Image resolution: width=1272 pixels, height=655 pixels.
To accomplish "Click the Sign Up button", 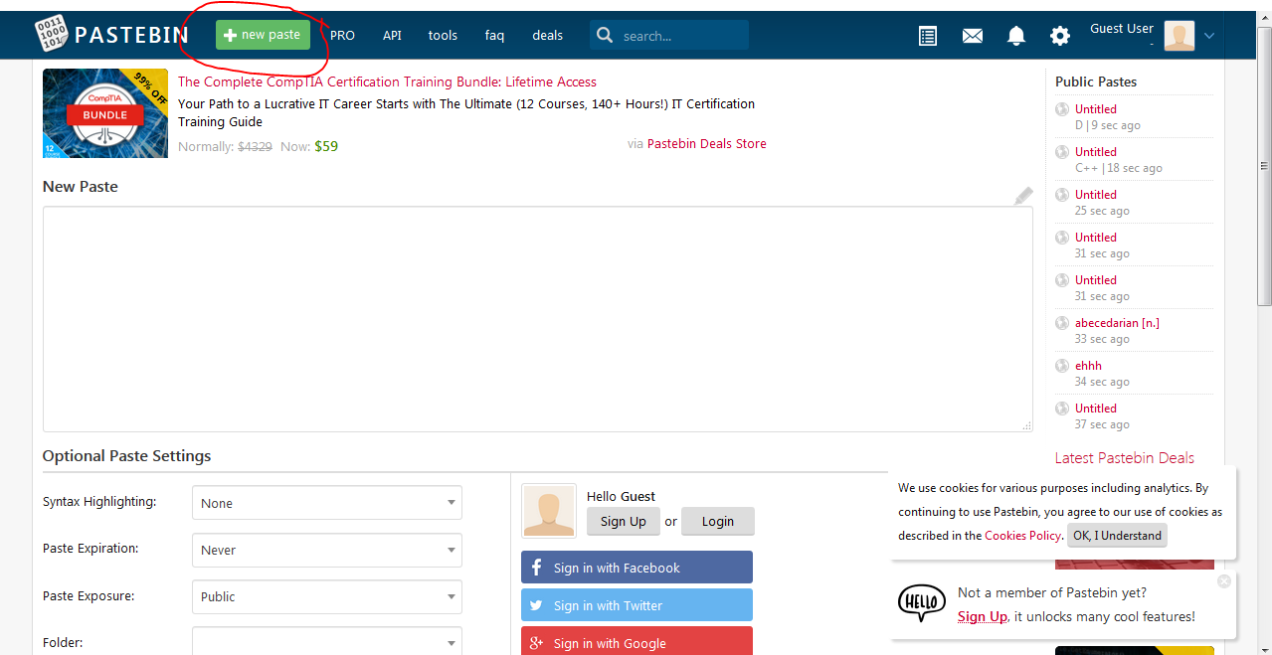I will (x=624, y=521).
